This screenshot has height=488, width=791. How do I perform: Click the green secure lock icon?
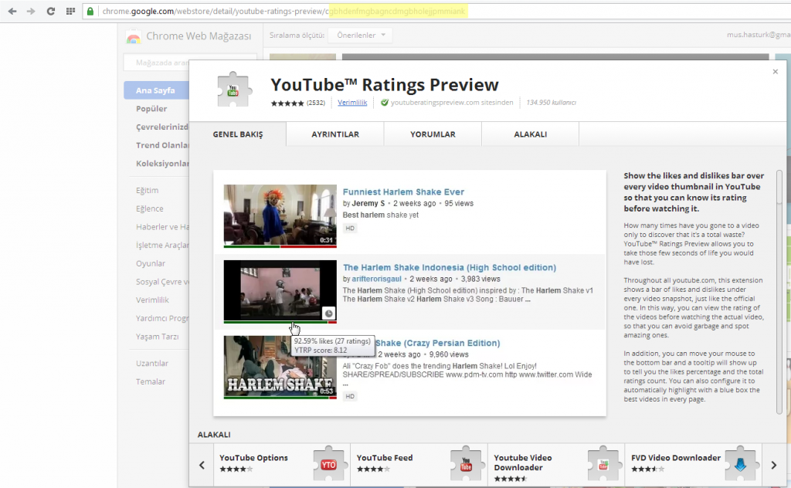pyautogui.click(x=90, y=11)
